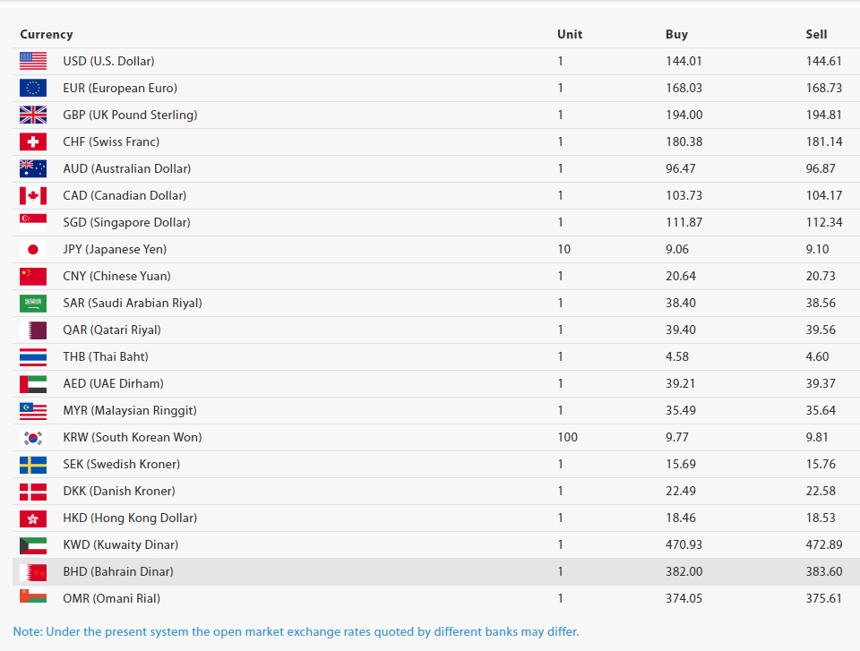Image resolution: width=860 pixels, height=651 pixels.
Task: Click the UK flag icon
Action: coord(33,115)
